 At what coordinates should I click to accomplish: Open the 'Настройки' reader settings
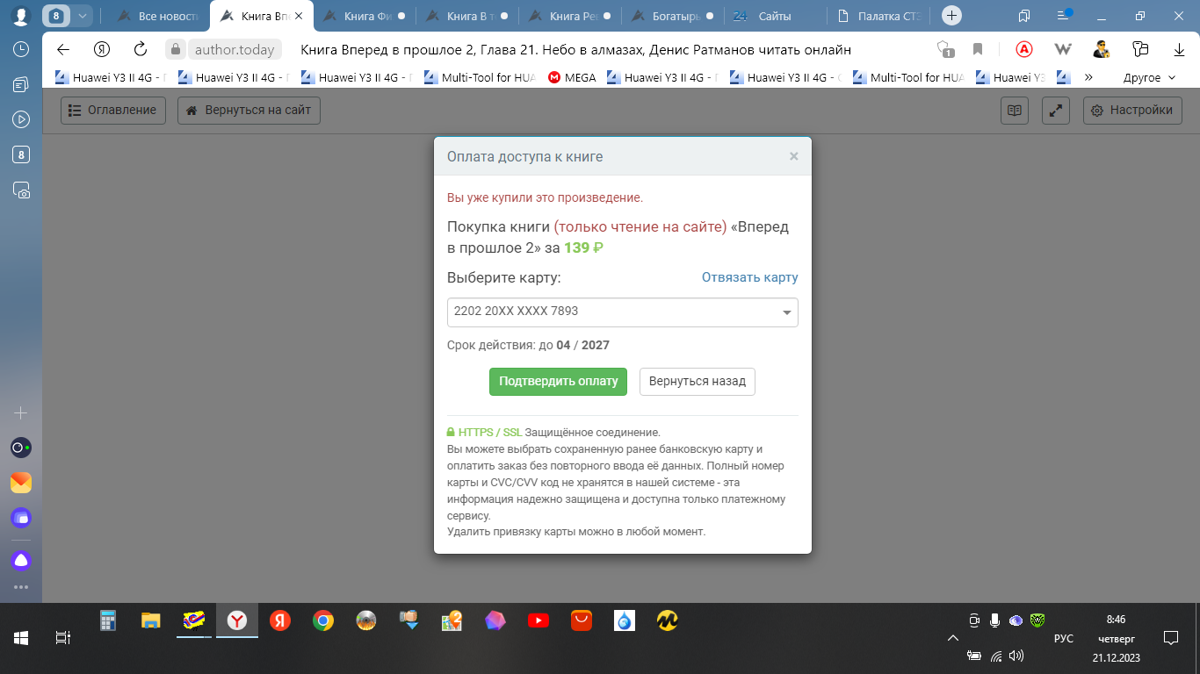1132,111
